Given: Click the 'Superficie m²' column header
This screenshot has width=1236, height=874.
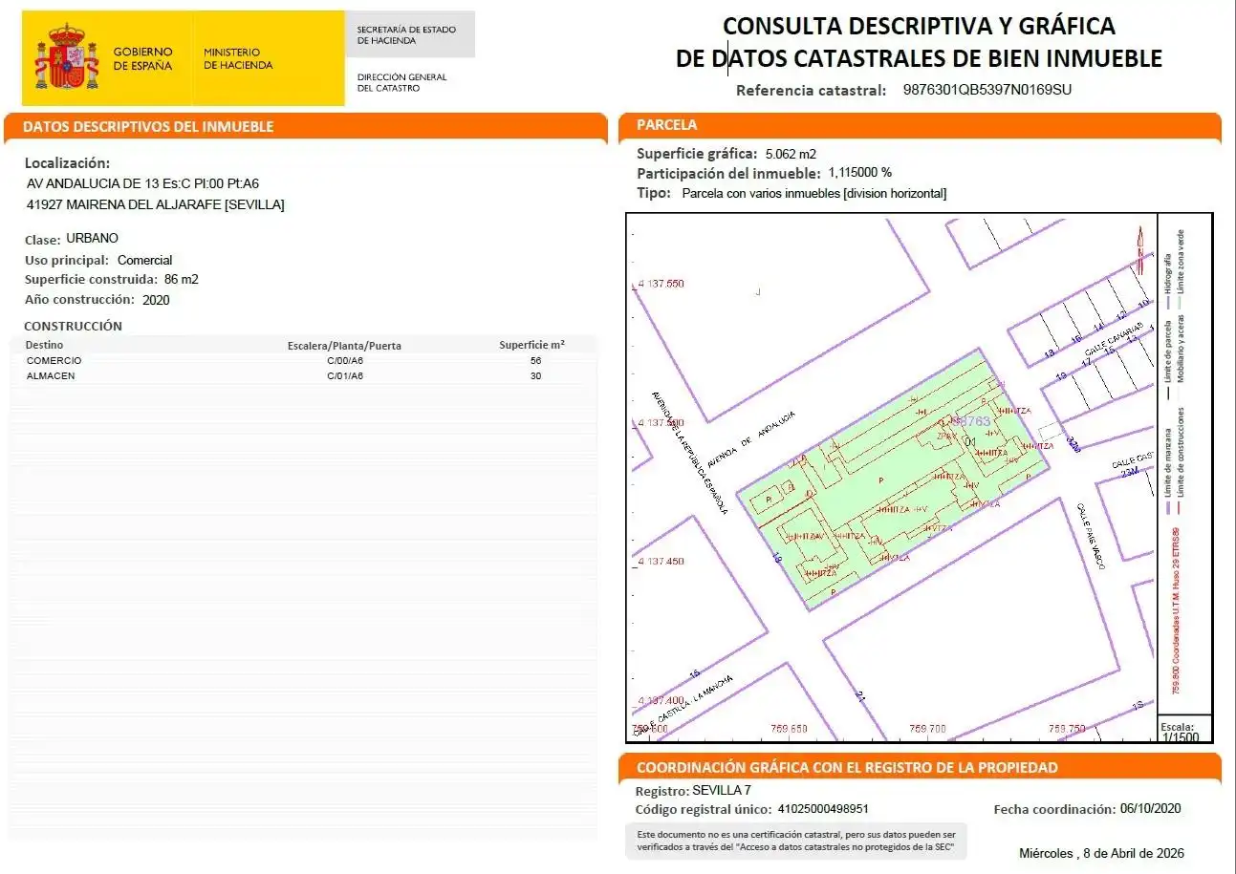Looking at the screenshot, I should [532, 345].
